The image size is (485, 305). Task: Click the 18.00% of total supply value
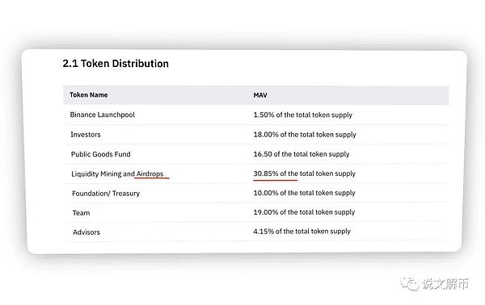click(x=305, y=135)
